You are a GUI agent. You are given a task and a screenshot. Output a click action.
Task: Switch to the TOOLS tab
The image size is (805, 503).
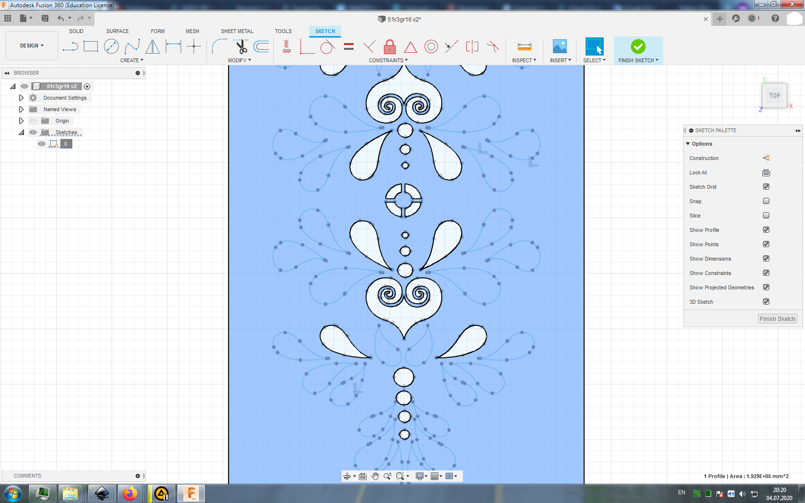click(283, 31)
